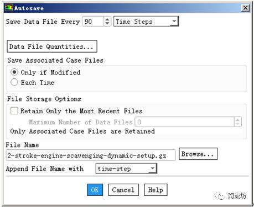Confirm settings with the OK button
This screenshot has height=207, width=254.
click(95, 190)
